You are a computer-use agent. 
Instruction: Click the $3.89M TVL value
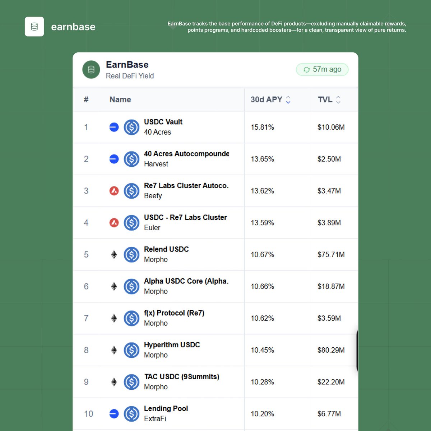click(329, 223)
